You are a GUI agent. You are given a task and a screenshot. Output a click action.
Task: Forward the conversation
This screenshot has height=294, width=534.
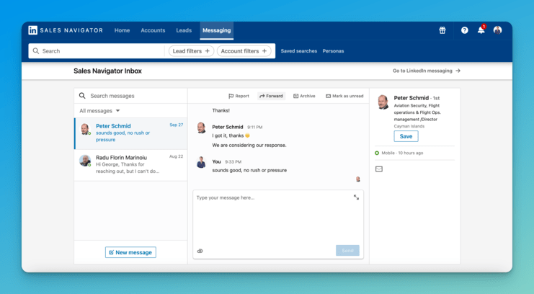(271, 96)
